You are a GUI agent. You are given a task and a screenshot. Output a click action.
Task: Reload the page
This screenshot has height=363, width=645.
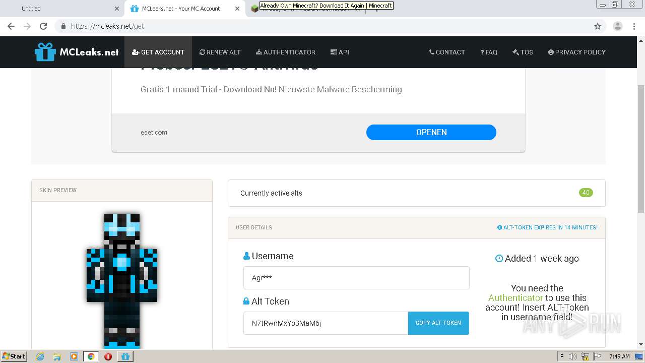click(x=43, y=26)
